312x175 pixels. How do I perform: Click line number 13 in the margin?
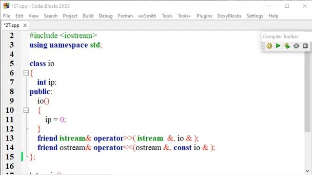pyautogui.click(x=10, y=138)
